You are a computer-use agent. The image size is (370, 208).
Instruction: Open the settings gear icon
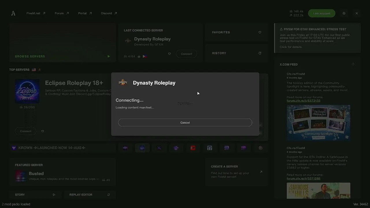(x=344, y=13)
